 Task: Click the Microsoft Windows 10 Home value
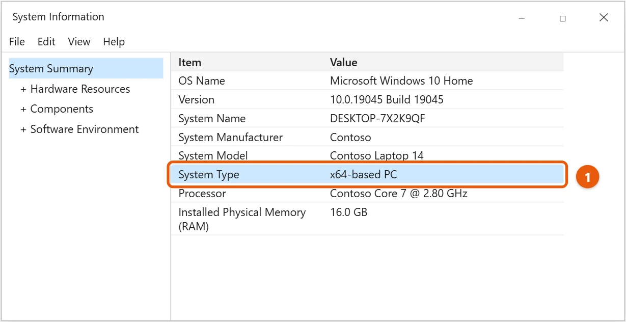click(401, 81)
